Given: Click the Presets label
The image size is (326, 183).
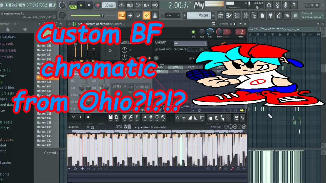Looking at the screenshot, I should point(223,24).
